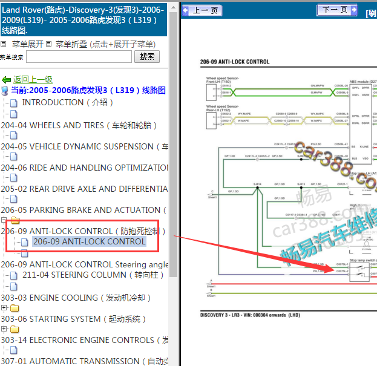Image resolution: width=377 pixels, height=366 pixels.
Task: Open the 返回上一级 link
Action: tap(33, 79)
